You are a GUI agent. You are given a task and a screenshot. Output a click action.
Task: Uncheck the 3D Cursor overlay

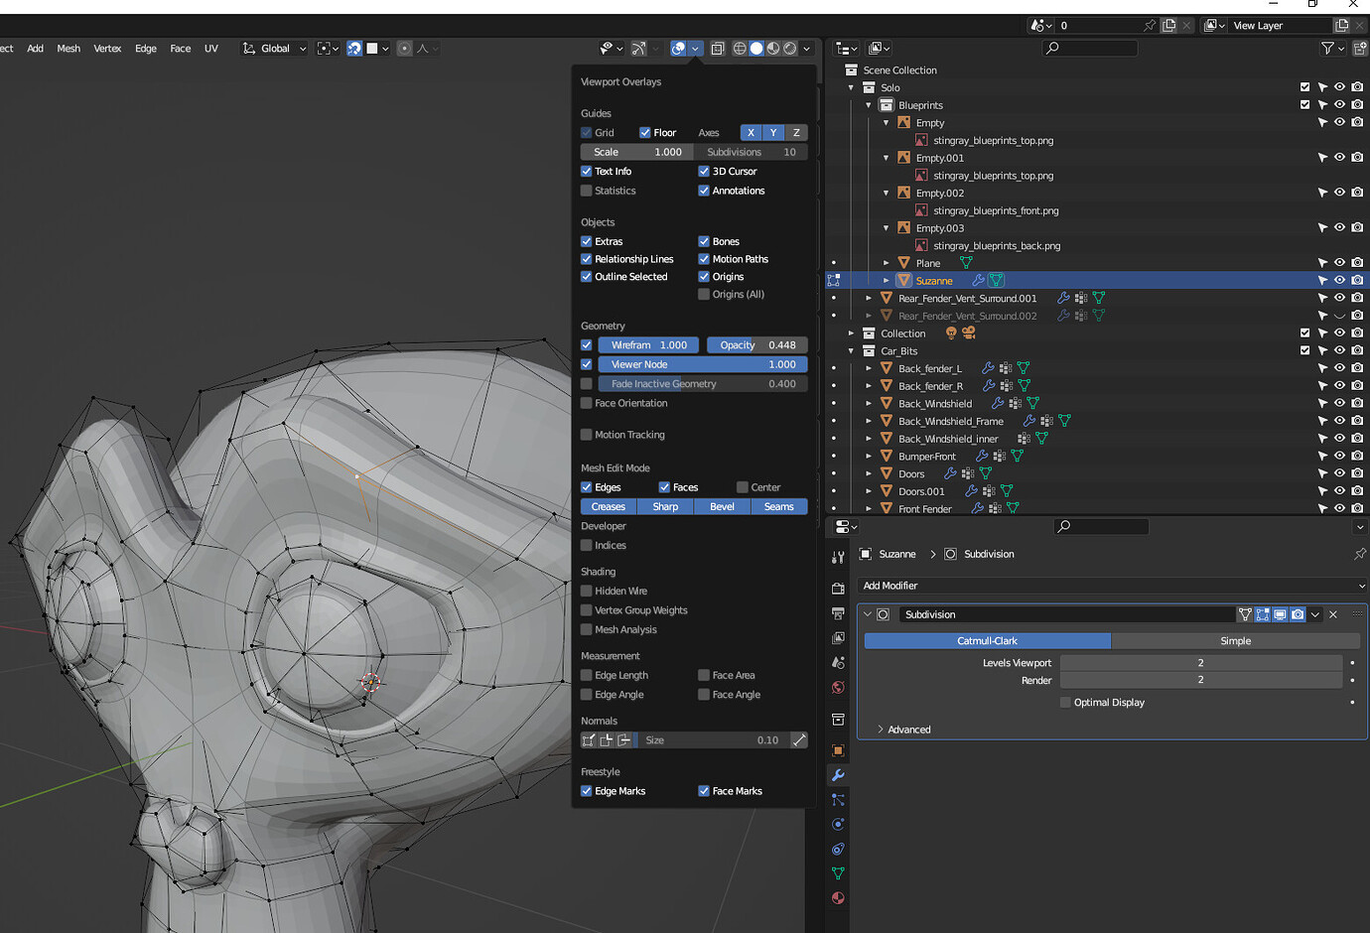(704, 171)
